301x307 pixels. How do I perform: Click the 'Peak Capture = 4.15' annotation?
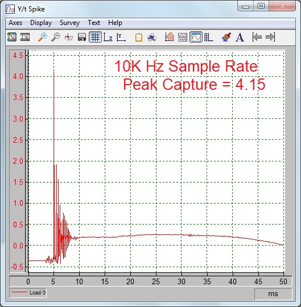pos(194,84)
